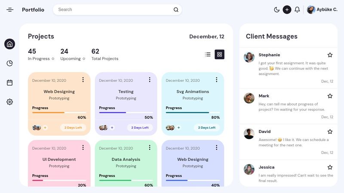Click the In Progress diamond icon

[53, 59]
